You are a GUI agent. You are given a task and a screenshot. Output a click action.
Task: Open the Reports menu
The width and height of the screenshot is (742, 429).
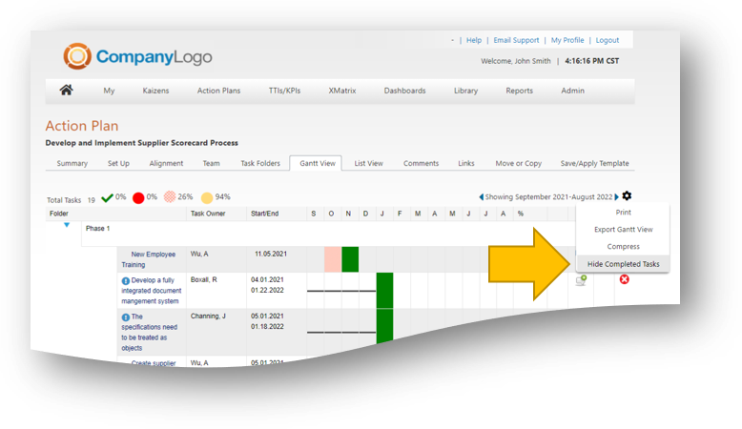click(519, 91)
